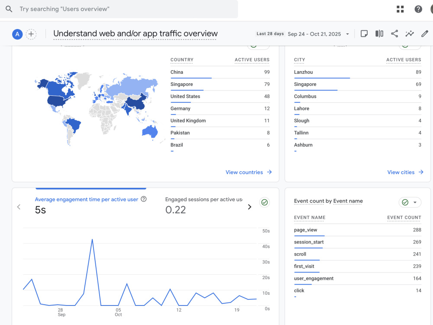This screenshot has height=325, width=433.
Task: Open the help question mark icon
Action: 418,9
